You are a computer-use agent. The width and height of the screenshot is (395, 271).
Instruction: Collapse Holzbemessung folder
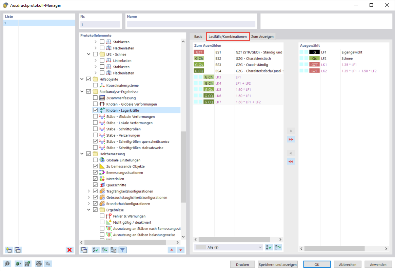(82, 154)
